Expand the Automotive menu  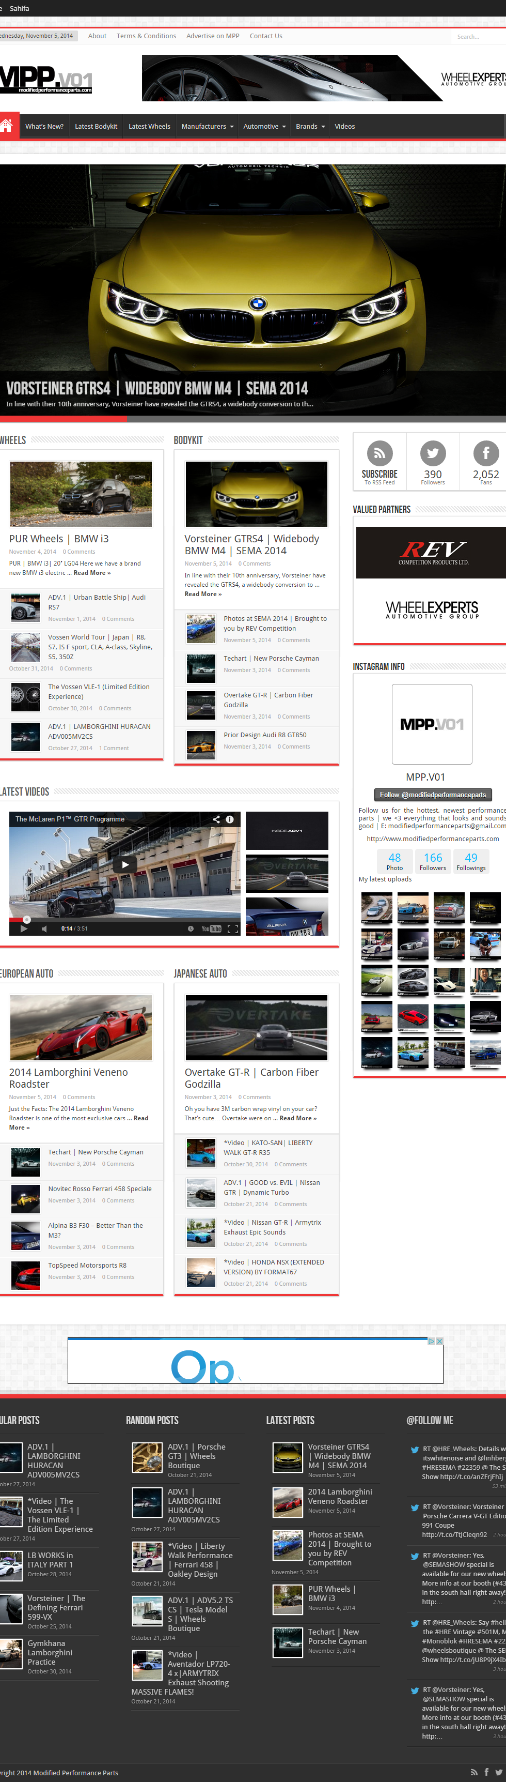point(264,126)
